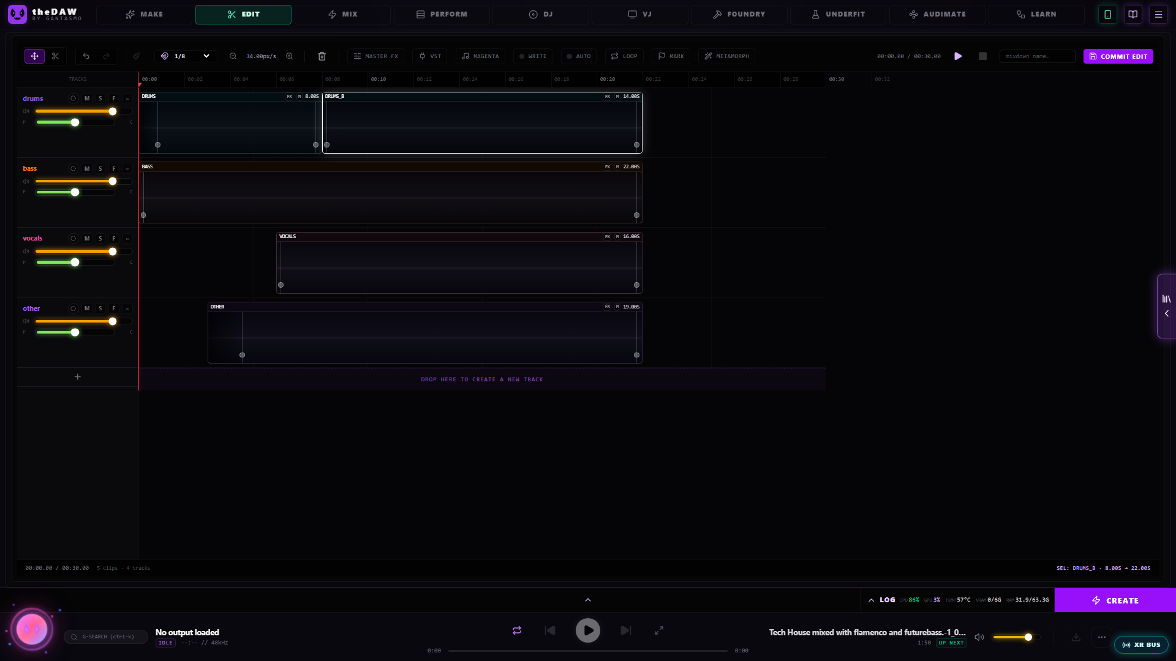Screen dimensions: 1176x661
Task: Zoom out the timeline with magnifier minus
Action: point(233,56)
